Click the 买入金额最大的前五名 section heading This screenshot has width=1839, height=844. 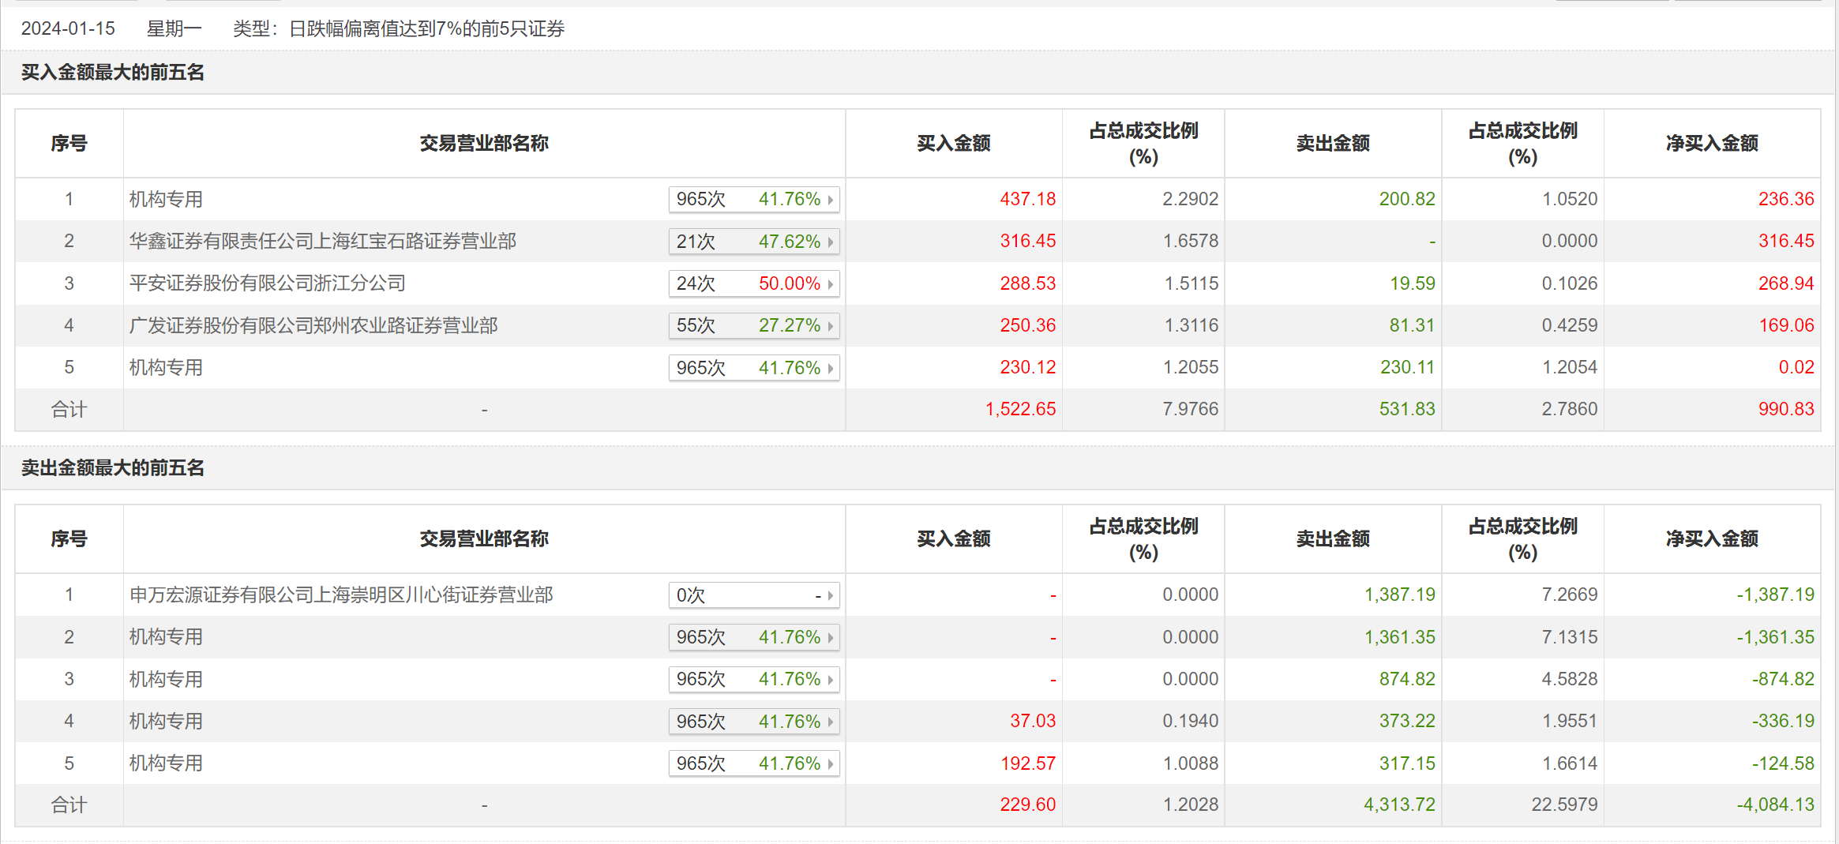pyautogui.click(x=113, y=73)
